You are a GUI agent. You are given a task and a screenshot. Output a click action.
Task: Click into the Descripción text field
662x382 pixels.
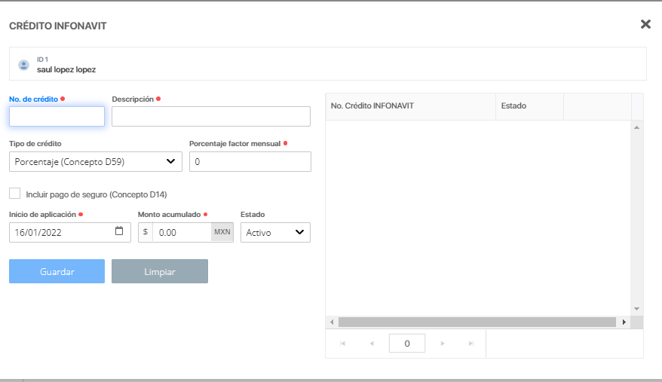click(x=211, y=116)
